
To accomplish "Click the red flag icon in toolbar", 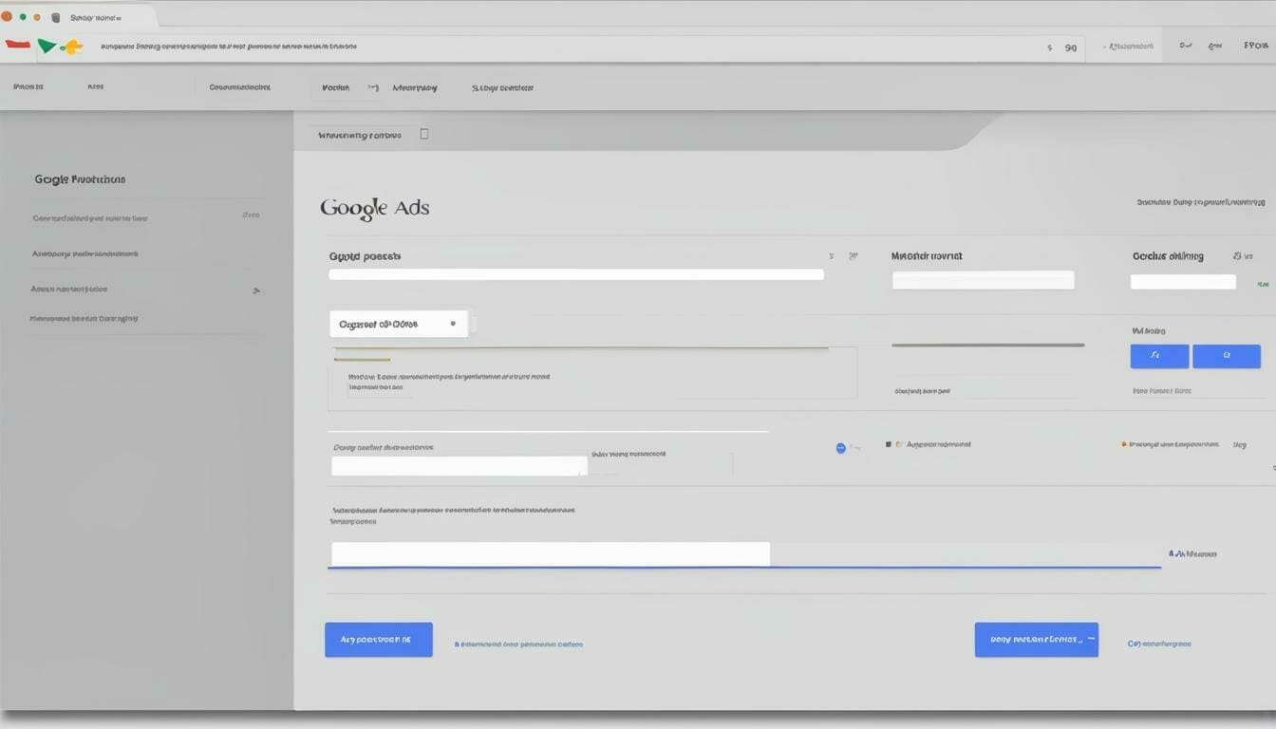I will (18, 45).
